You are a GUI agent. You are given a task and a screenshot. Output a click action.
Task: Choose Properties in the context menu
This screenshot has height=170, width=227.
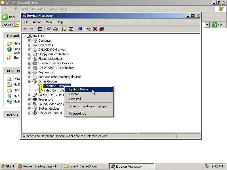(x=89, y=114)
